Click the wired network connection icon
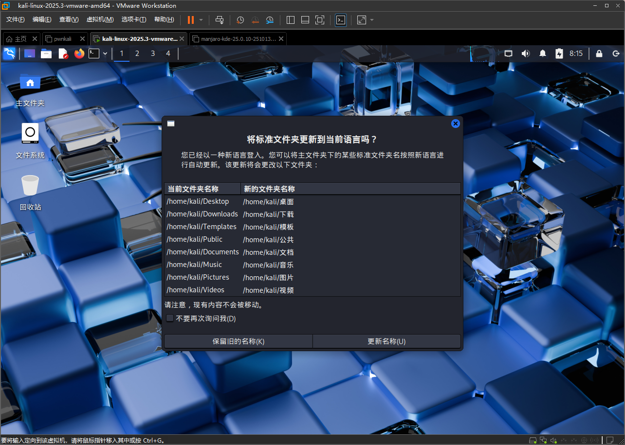The height and width of the screenshot is (445, 625). 509,53
